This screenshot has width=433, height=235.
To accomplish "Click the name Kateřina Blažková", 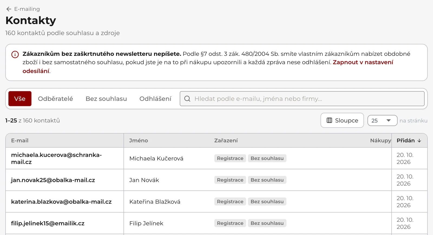I will coord(155,202).
